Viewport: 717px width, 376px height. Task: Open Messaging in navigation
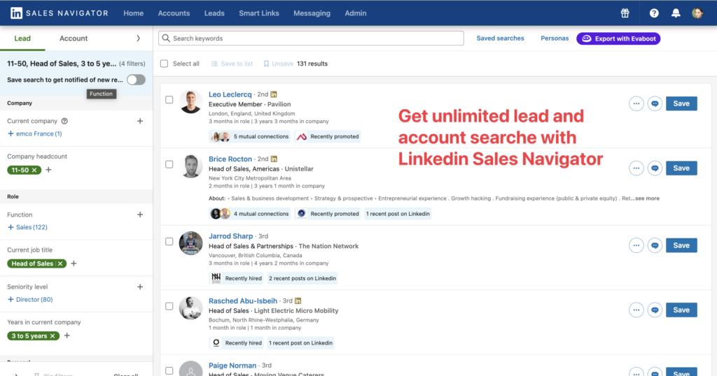coord(312,13)
